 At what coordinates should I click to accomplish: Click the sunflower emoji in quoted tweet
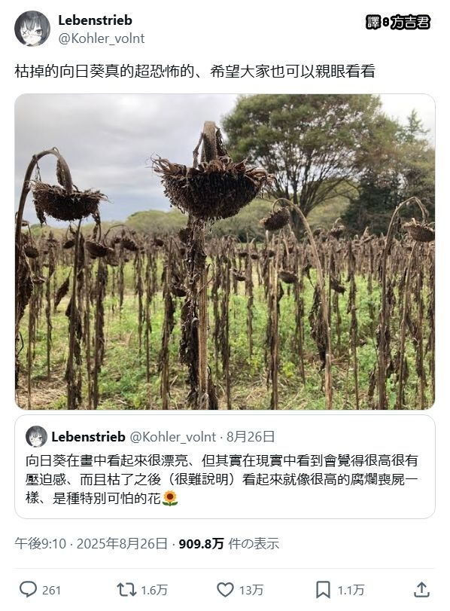(x=170, y=499)
